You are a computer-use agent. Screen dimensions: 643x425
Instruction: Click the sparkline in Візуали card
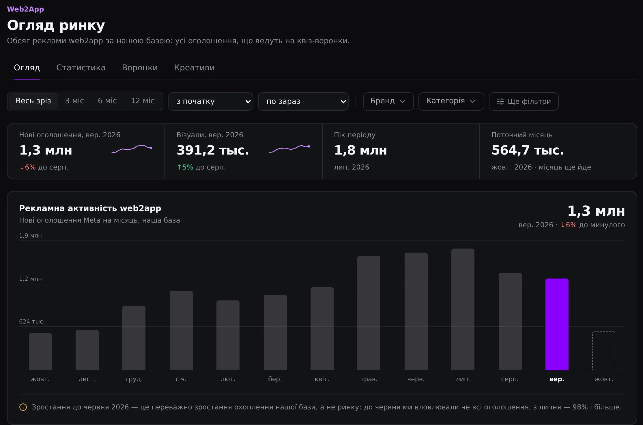tap(289, 149)
